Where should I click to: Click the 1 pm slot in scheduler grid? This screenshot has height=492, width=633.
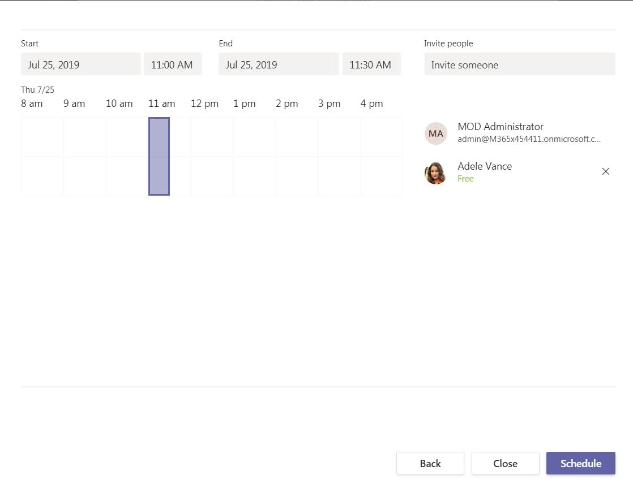pyautogui.click(x=254, y=156)
